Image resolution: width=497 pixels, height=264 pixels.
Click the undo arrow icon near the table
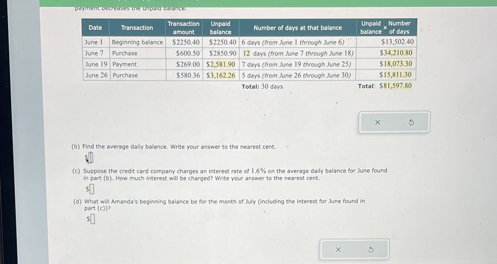(x=411, y=122)
